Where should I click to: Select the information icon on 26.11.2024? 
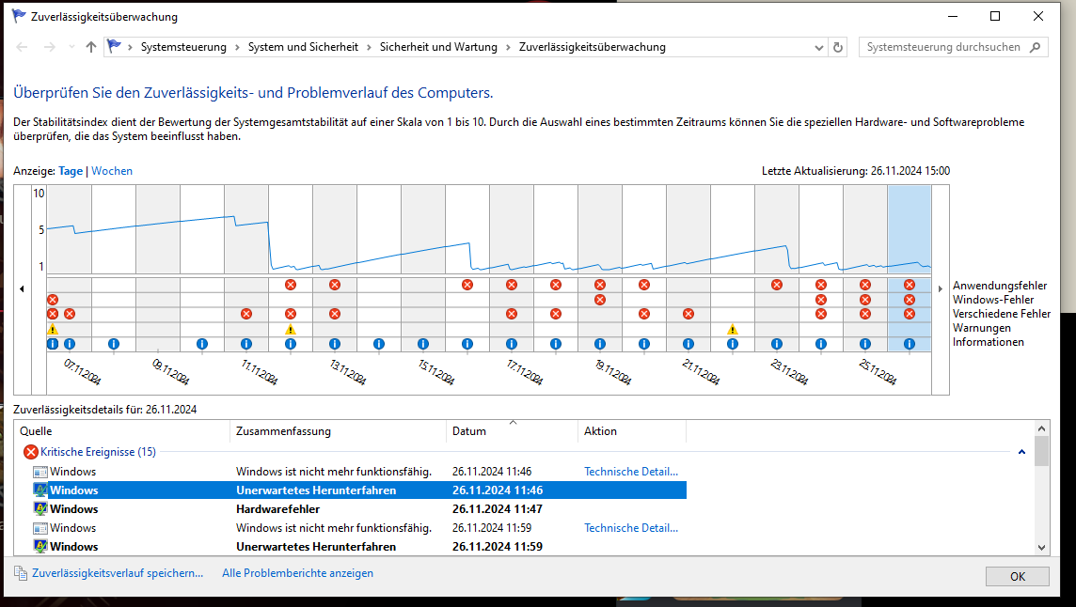click(910, 344)
